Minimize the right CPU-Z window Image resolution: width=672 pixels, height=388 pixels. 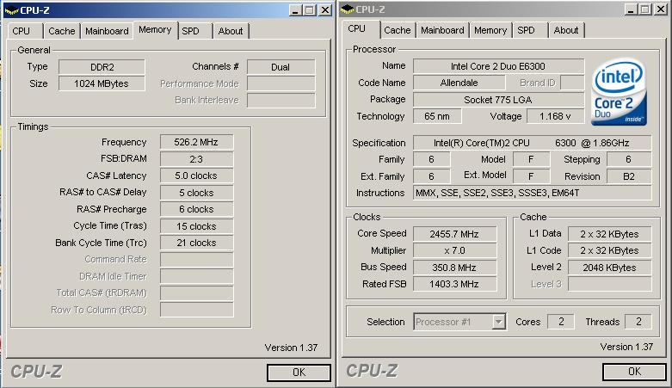630,9
